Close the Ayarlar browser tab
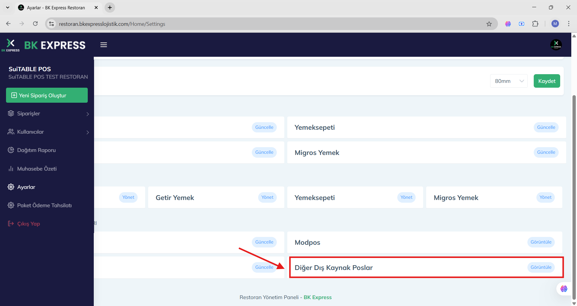 click(96, 8)
